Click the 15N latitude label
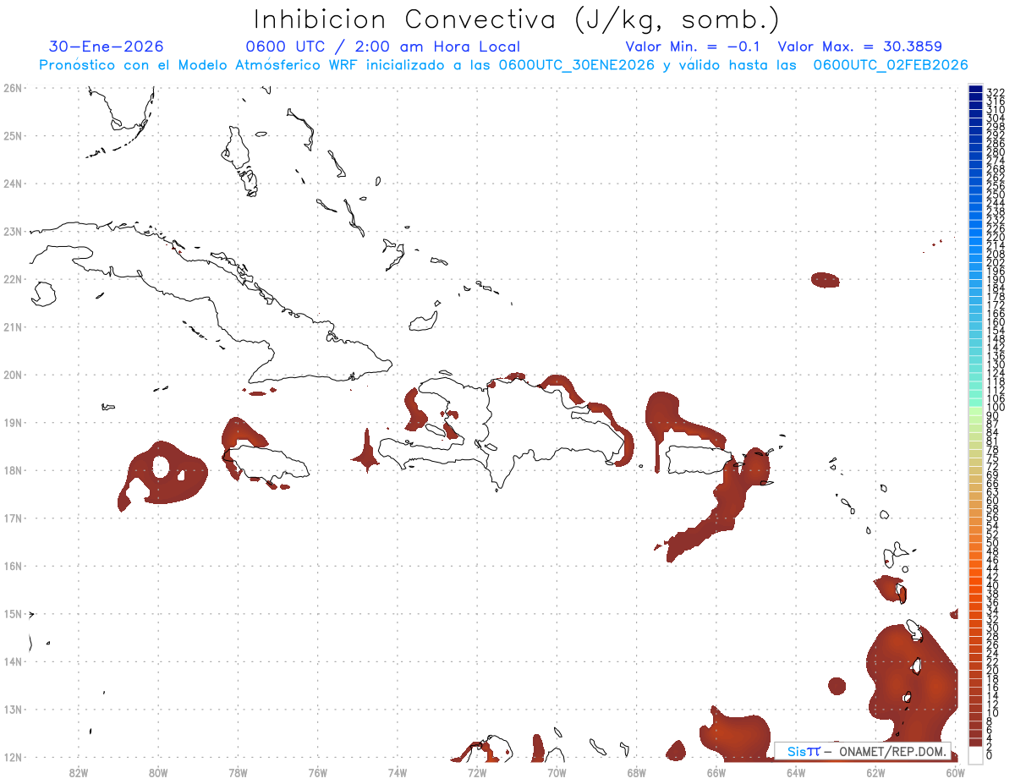 (x=13, y=614)
